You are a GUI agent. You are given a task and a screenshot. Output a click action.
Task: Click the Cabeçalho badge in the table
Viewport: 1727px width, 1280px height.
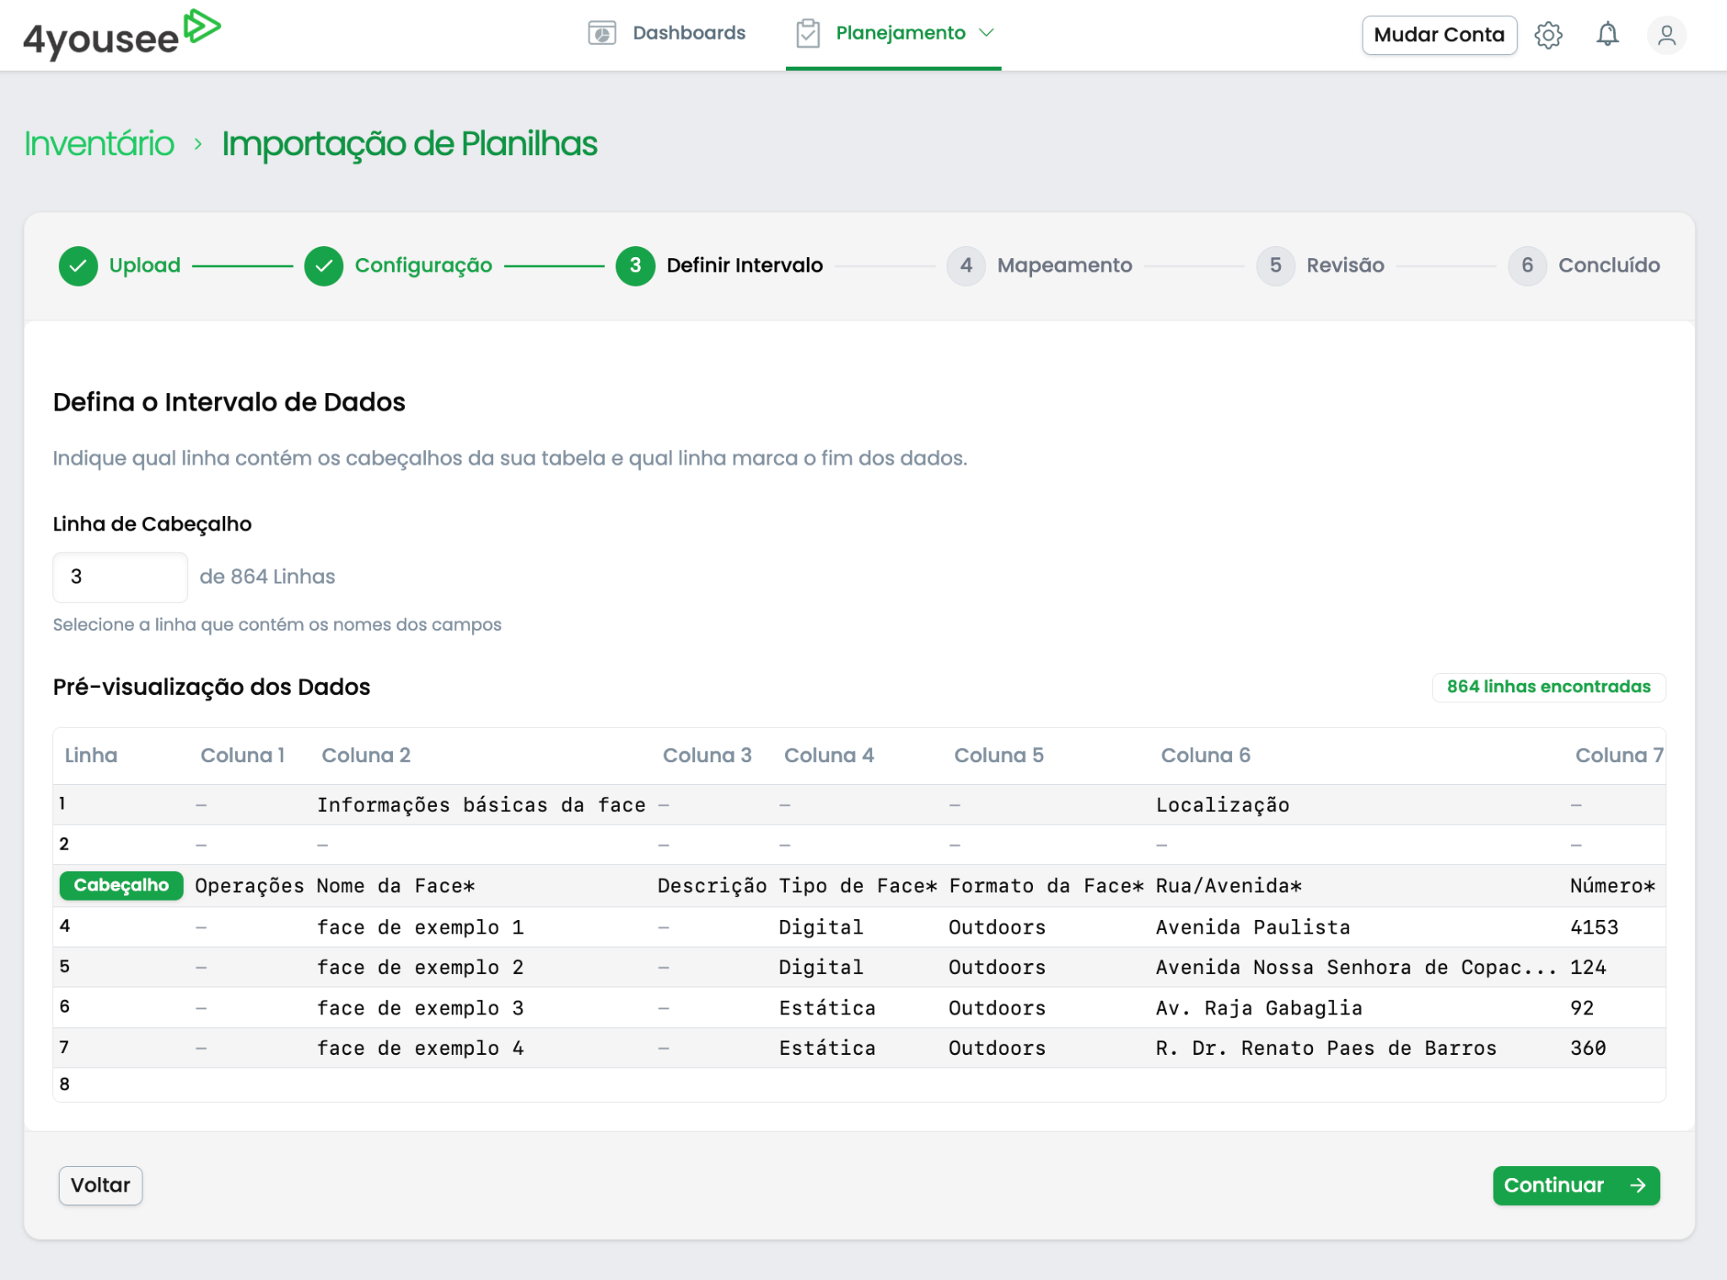(x=121, y=885)
